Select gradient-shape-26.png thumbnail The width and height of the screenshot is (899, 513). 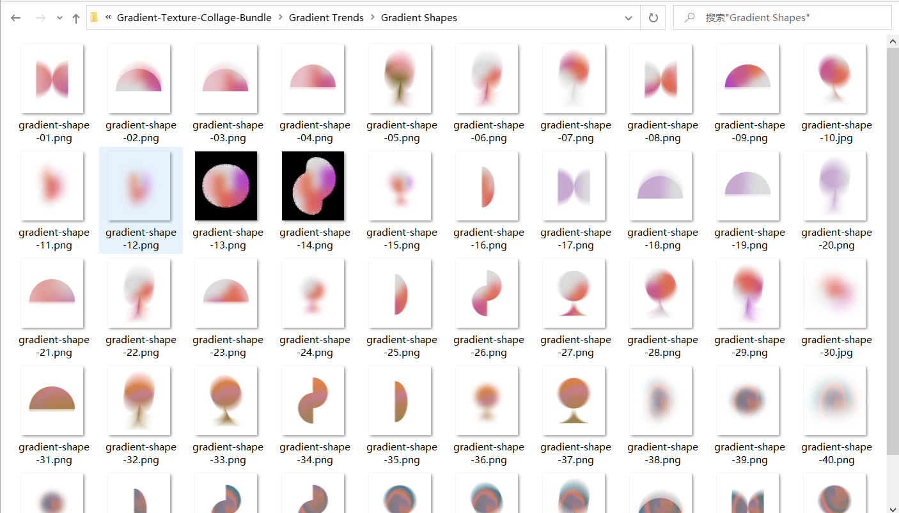[487, 293]
